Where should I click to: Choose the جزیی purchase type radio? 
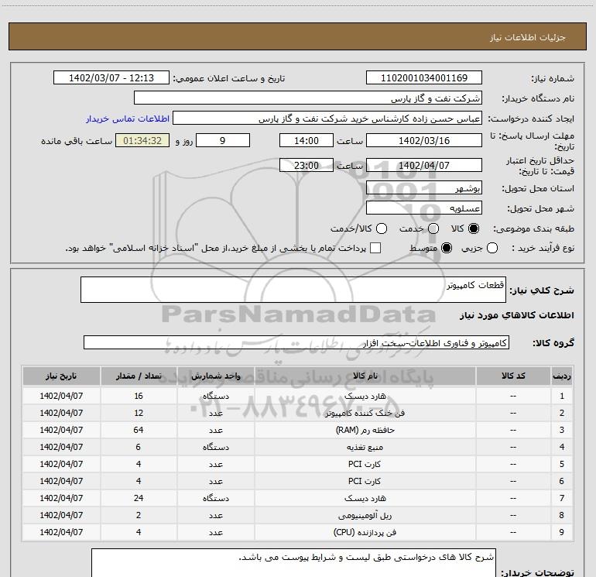(492, 248)
